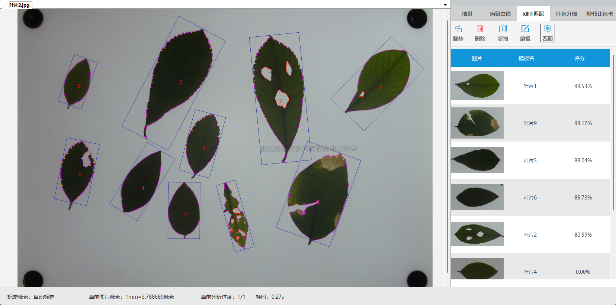Select the 叶片2 template thumbnail with holes
The width and height of the screenshot is (616, 305).
coord(477,234)
